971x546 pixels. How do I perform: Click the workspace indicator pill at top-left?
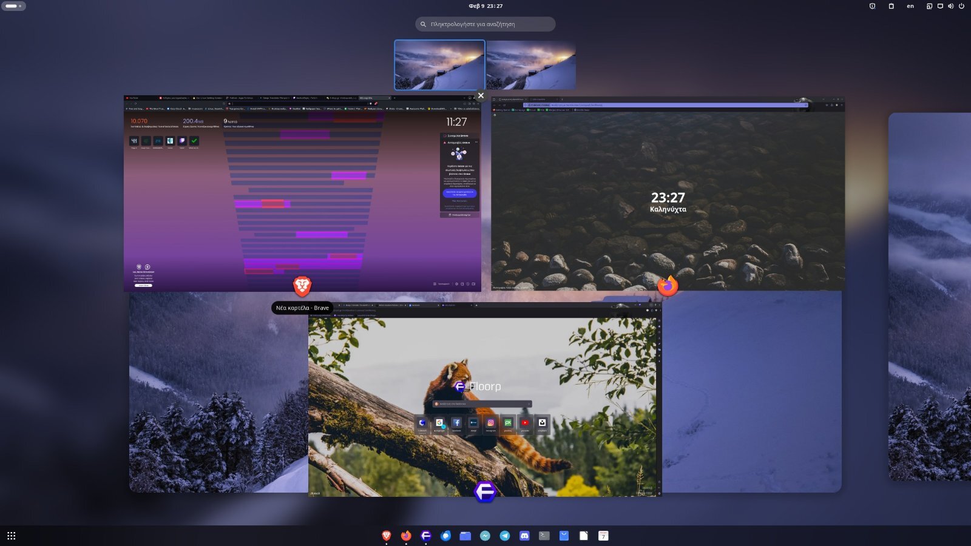[x=13, y=6]
